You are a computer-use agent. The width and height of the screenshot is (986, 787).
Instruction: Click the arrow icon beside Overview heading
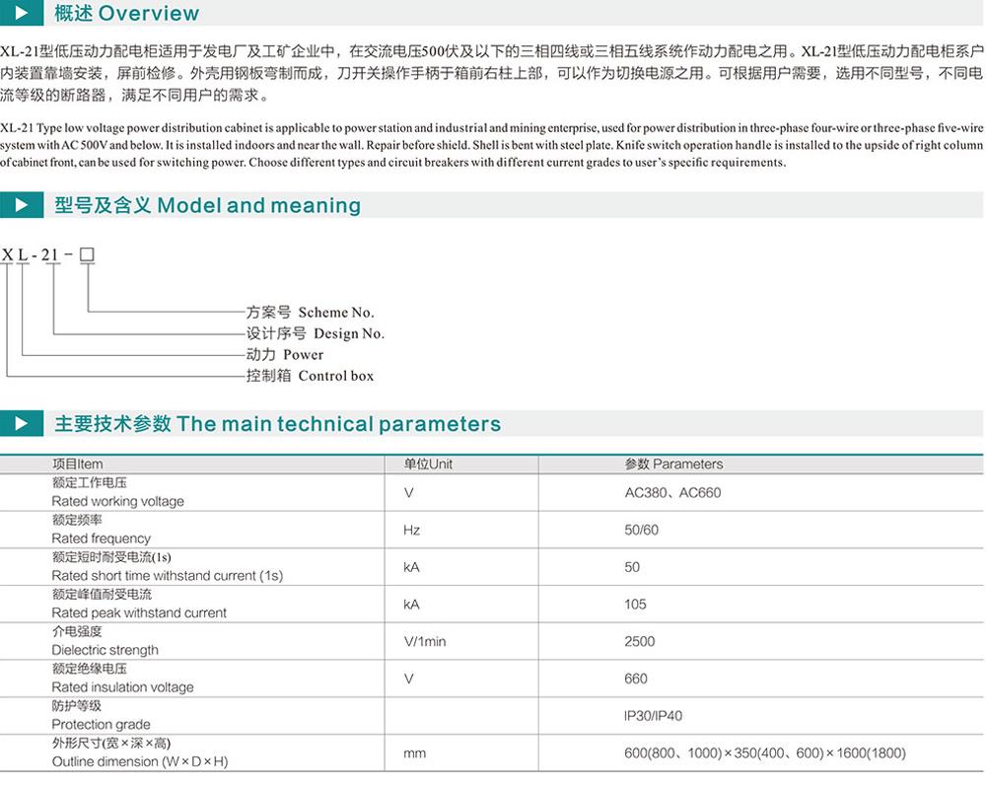click(x=21, y=14)
